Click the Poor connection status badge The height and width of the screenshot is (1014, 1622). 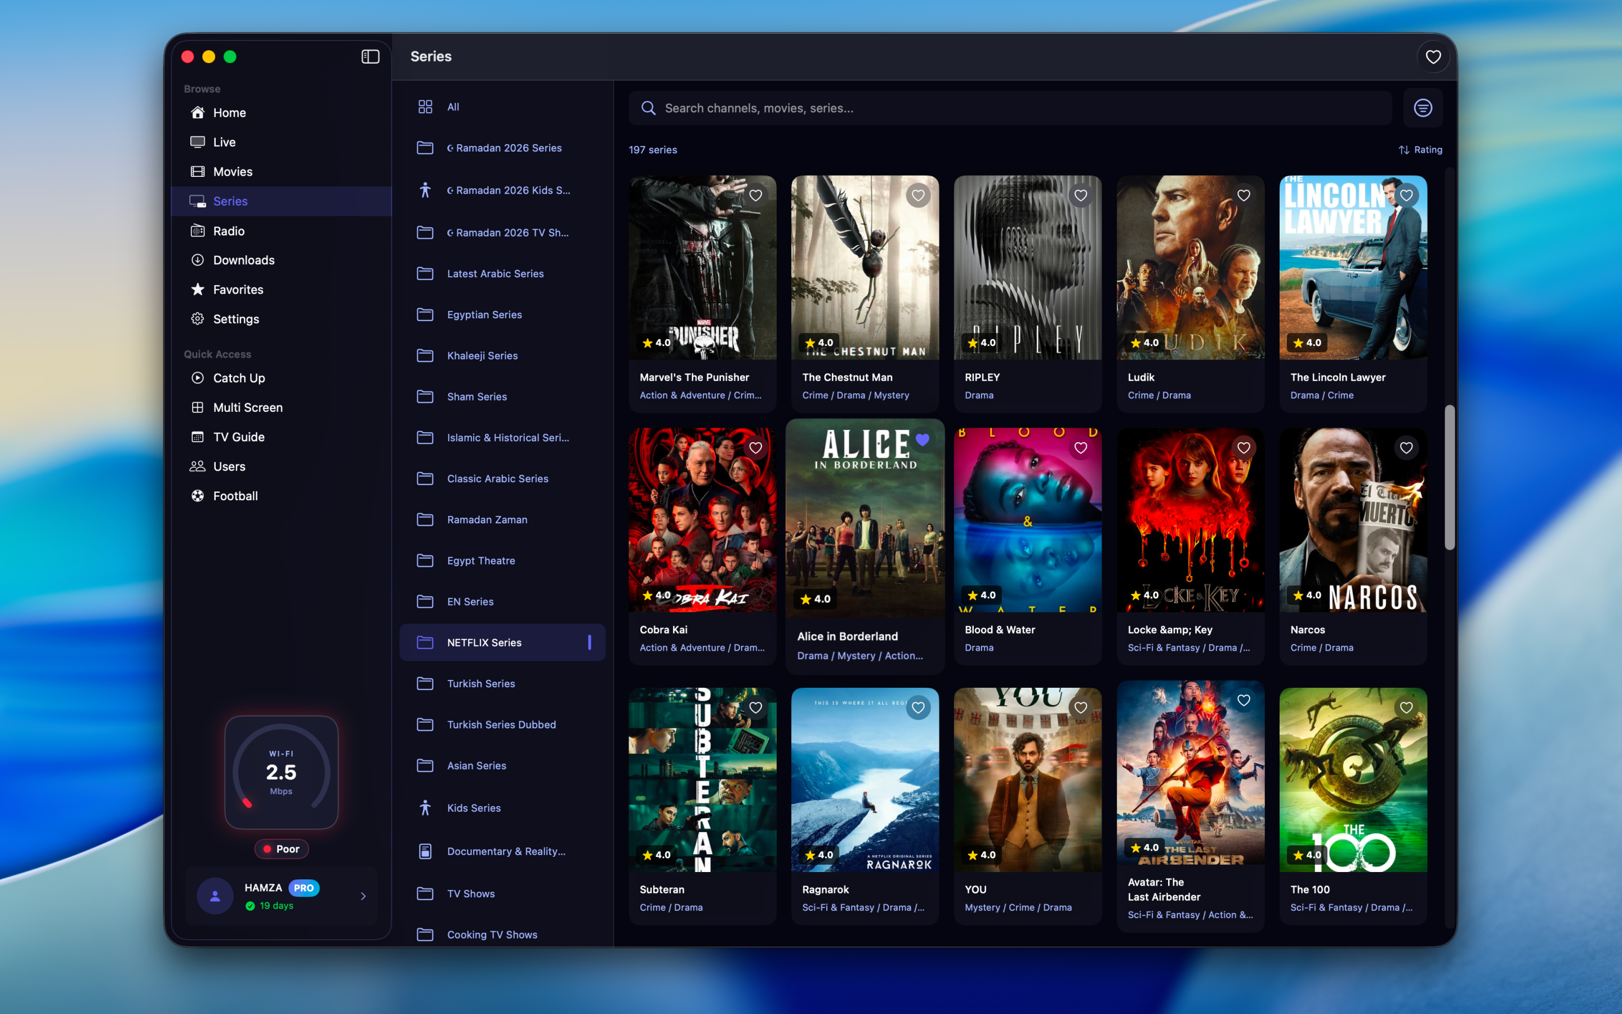(282, 849)
